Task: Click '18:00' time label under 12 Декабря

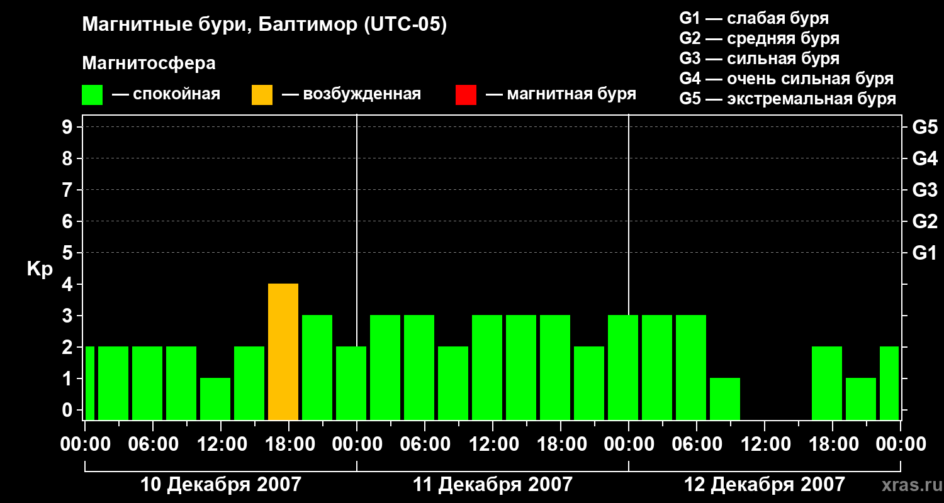Action: pyautogui.click(x=833, y=444)
